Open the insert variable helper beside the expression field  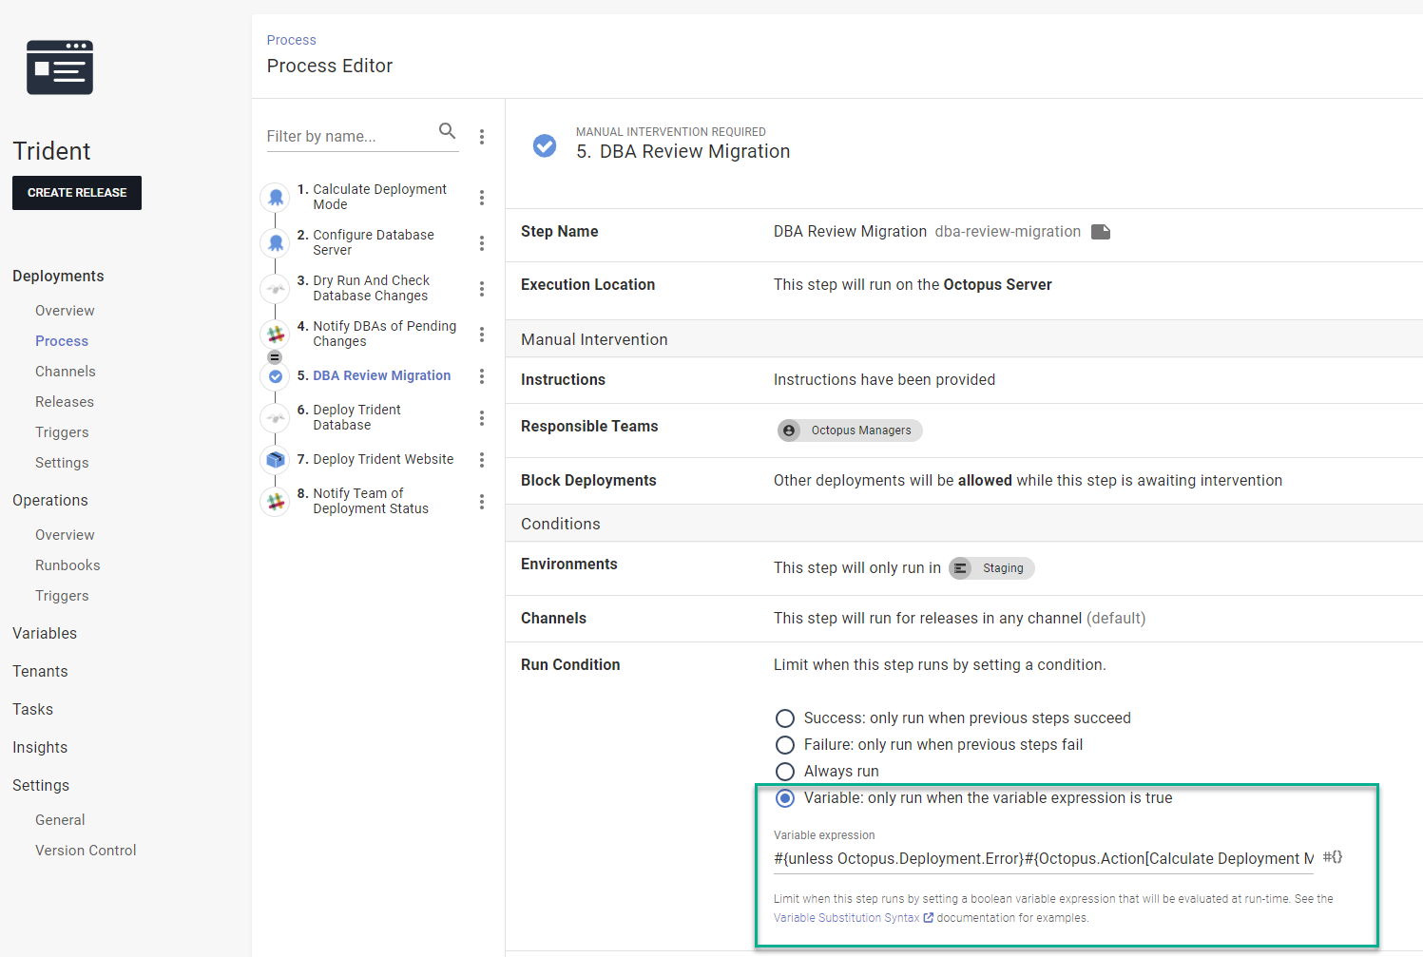point(1332,856)
